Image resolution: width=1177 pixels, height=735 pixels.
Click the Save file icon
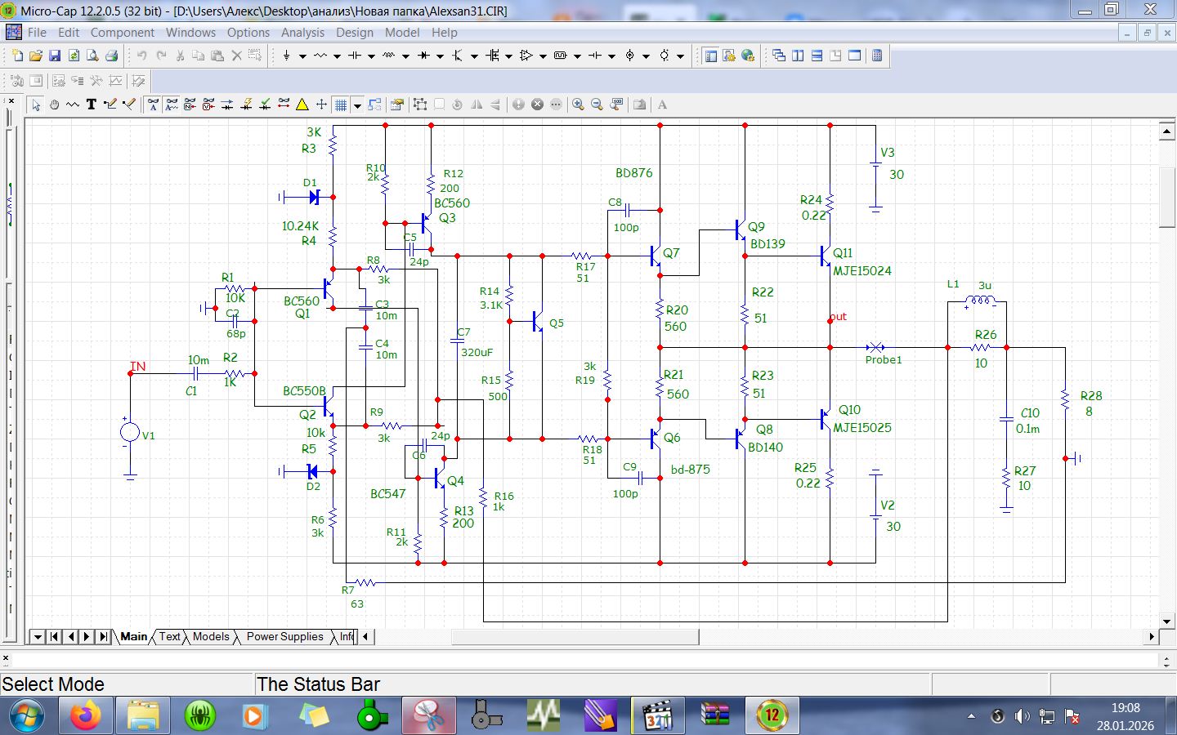55,56
